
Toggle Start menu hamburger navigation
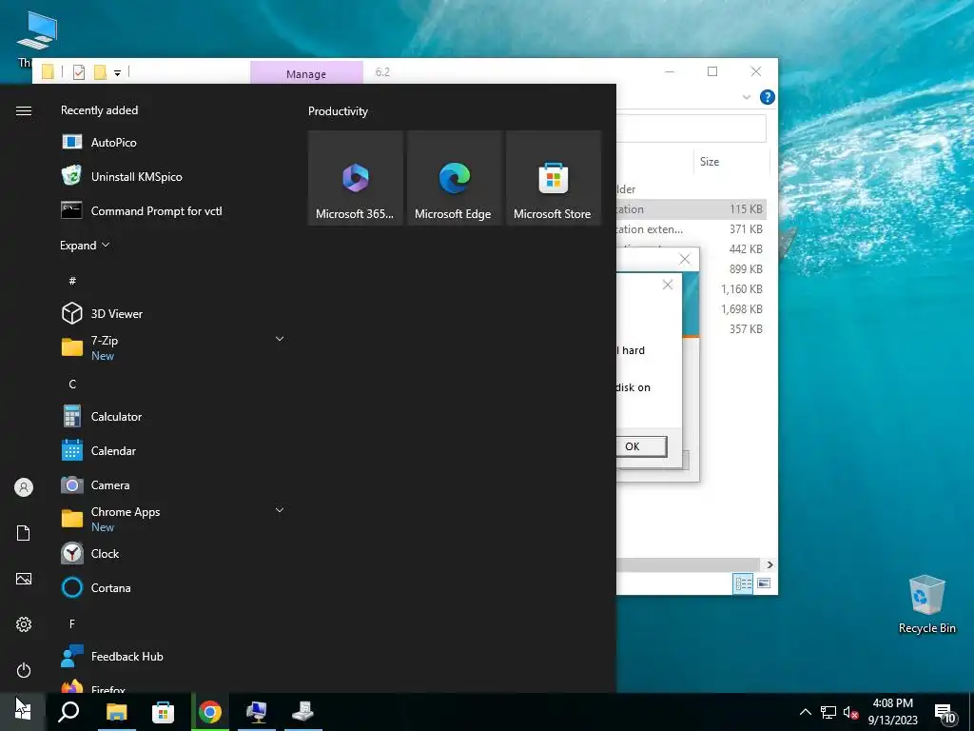coord(24,110)
